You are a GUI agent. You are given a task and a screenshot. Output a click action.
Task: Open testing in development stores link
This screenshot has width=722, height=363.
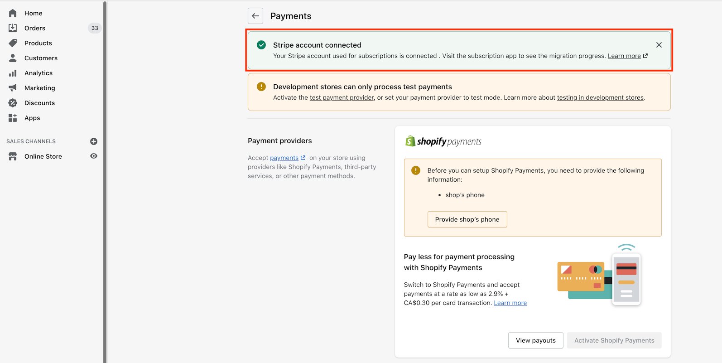click(600, 97)
